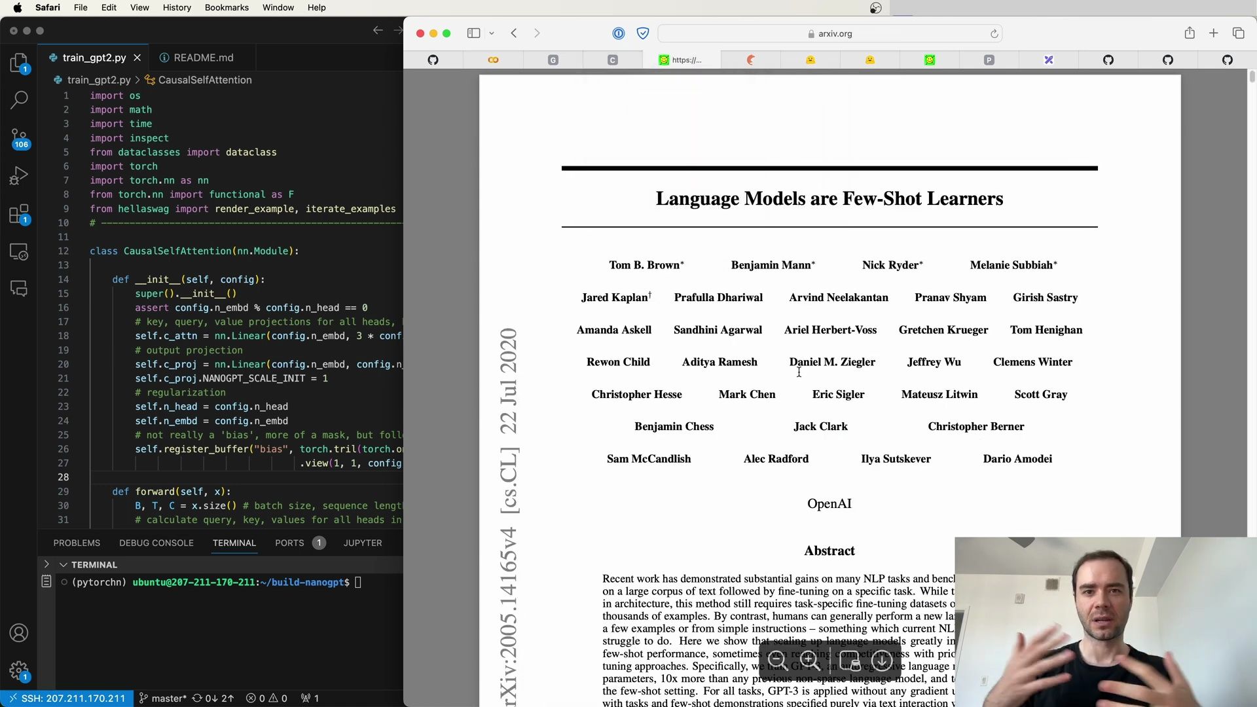Click the Safari privacy shield icon
This screenshot has width=1257, height=707.
click(642, 33)
